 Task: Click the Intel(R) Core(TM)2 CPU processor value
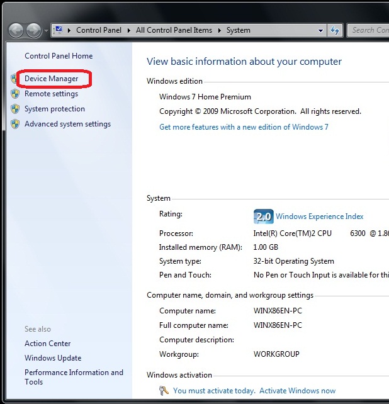click(321, 233)
